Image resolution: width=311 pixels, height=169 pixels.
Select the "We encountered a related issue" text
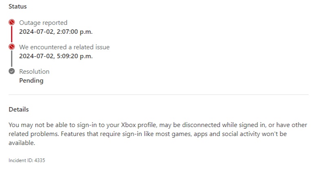coord(64,47)
